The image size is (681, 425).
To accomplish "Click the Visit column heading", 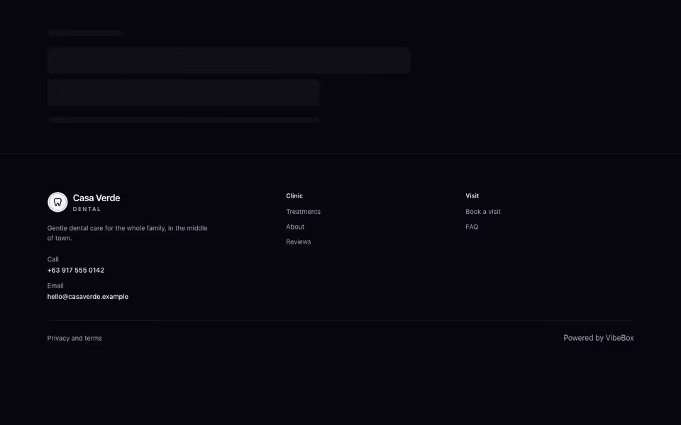I will click(472, 195).
